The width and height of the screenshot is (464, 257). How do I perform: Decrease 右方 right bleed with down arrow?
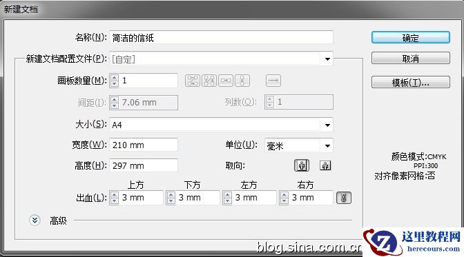pyautogui.click(x=284, y=201)
